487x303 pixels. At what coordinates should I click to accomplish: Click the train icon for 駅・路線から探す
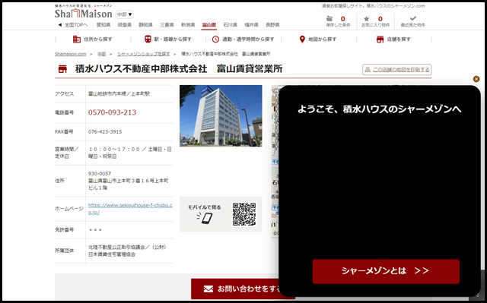click(148, 39)
